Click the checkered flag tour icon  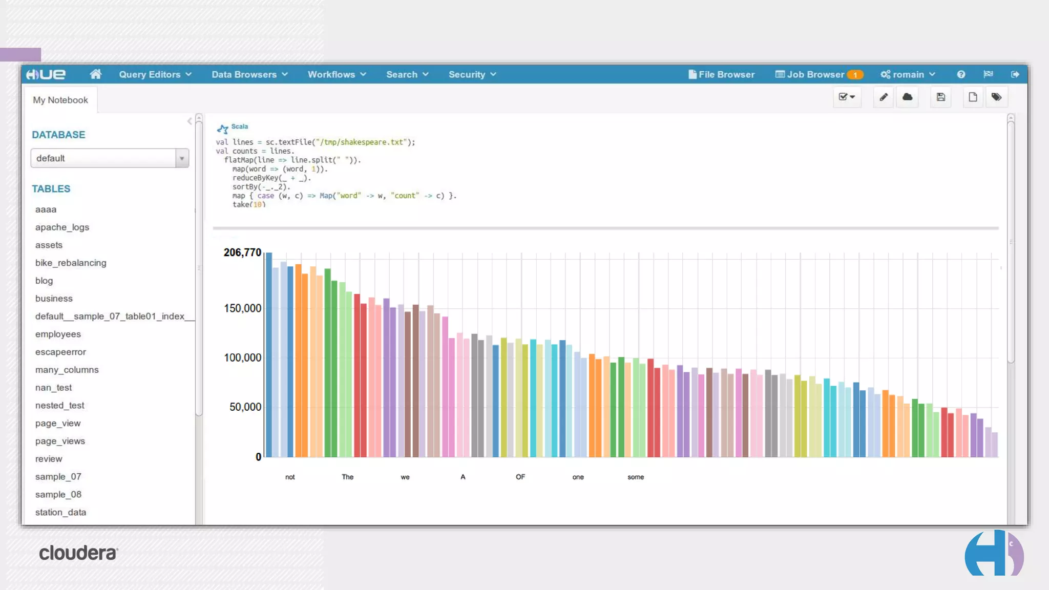pos(988,75)
